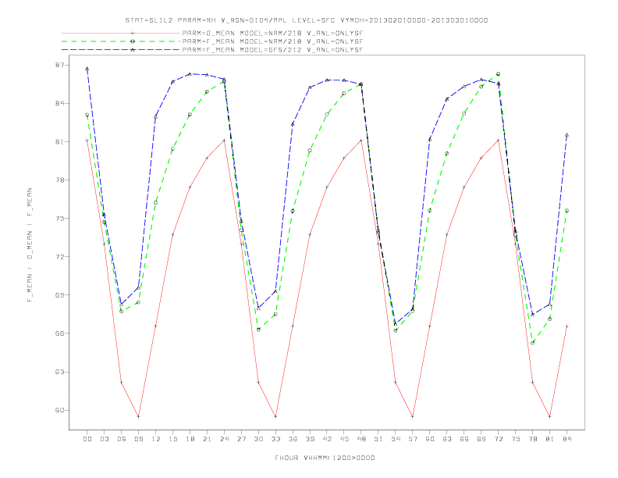This screenshot has width=618, height=478.
Task: Click forecast hour 18 on the x-axis
Action: tap(190, 439)
